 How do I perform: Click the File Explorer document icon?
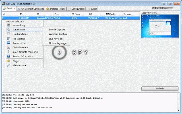(x=9, y=39)
